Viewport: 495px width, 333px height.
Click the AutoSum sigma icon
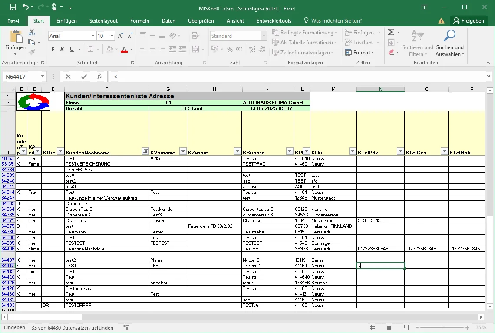click(x=391, y=32)
